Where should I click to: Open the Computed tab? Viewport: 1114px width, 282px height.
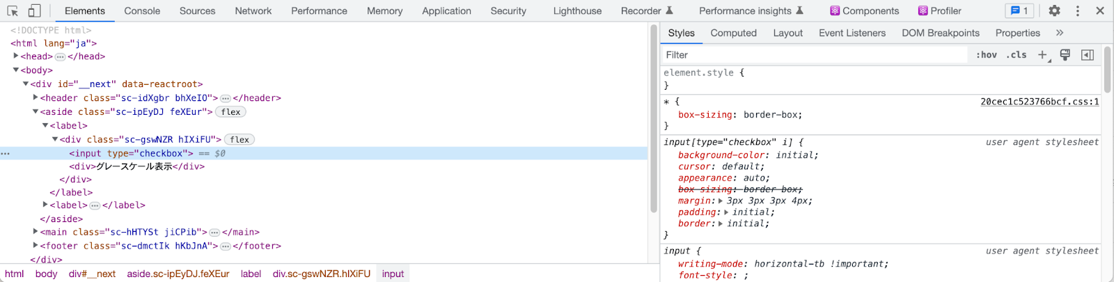(733, 33)
